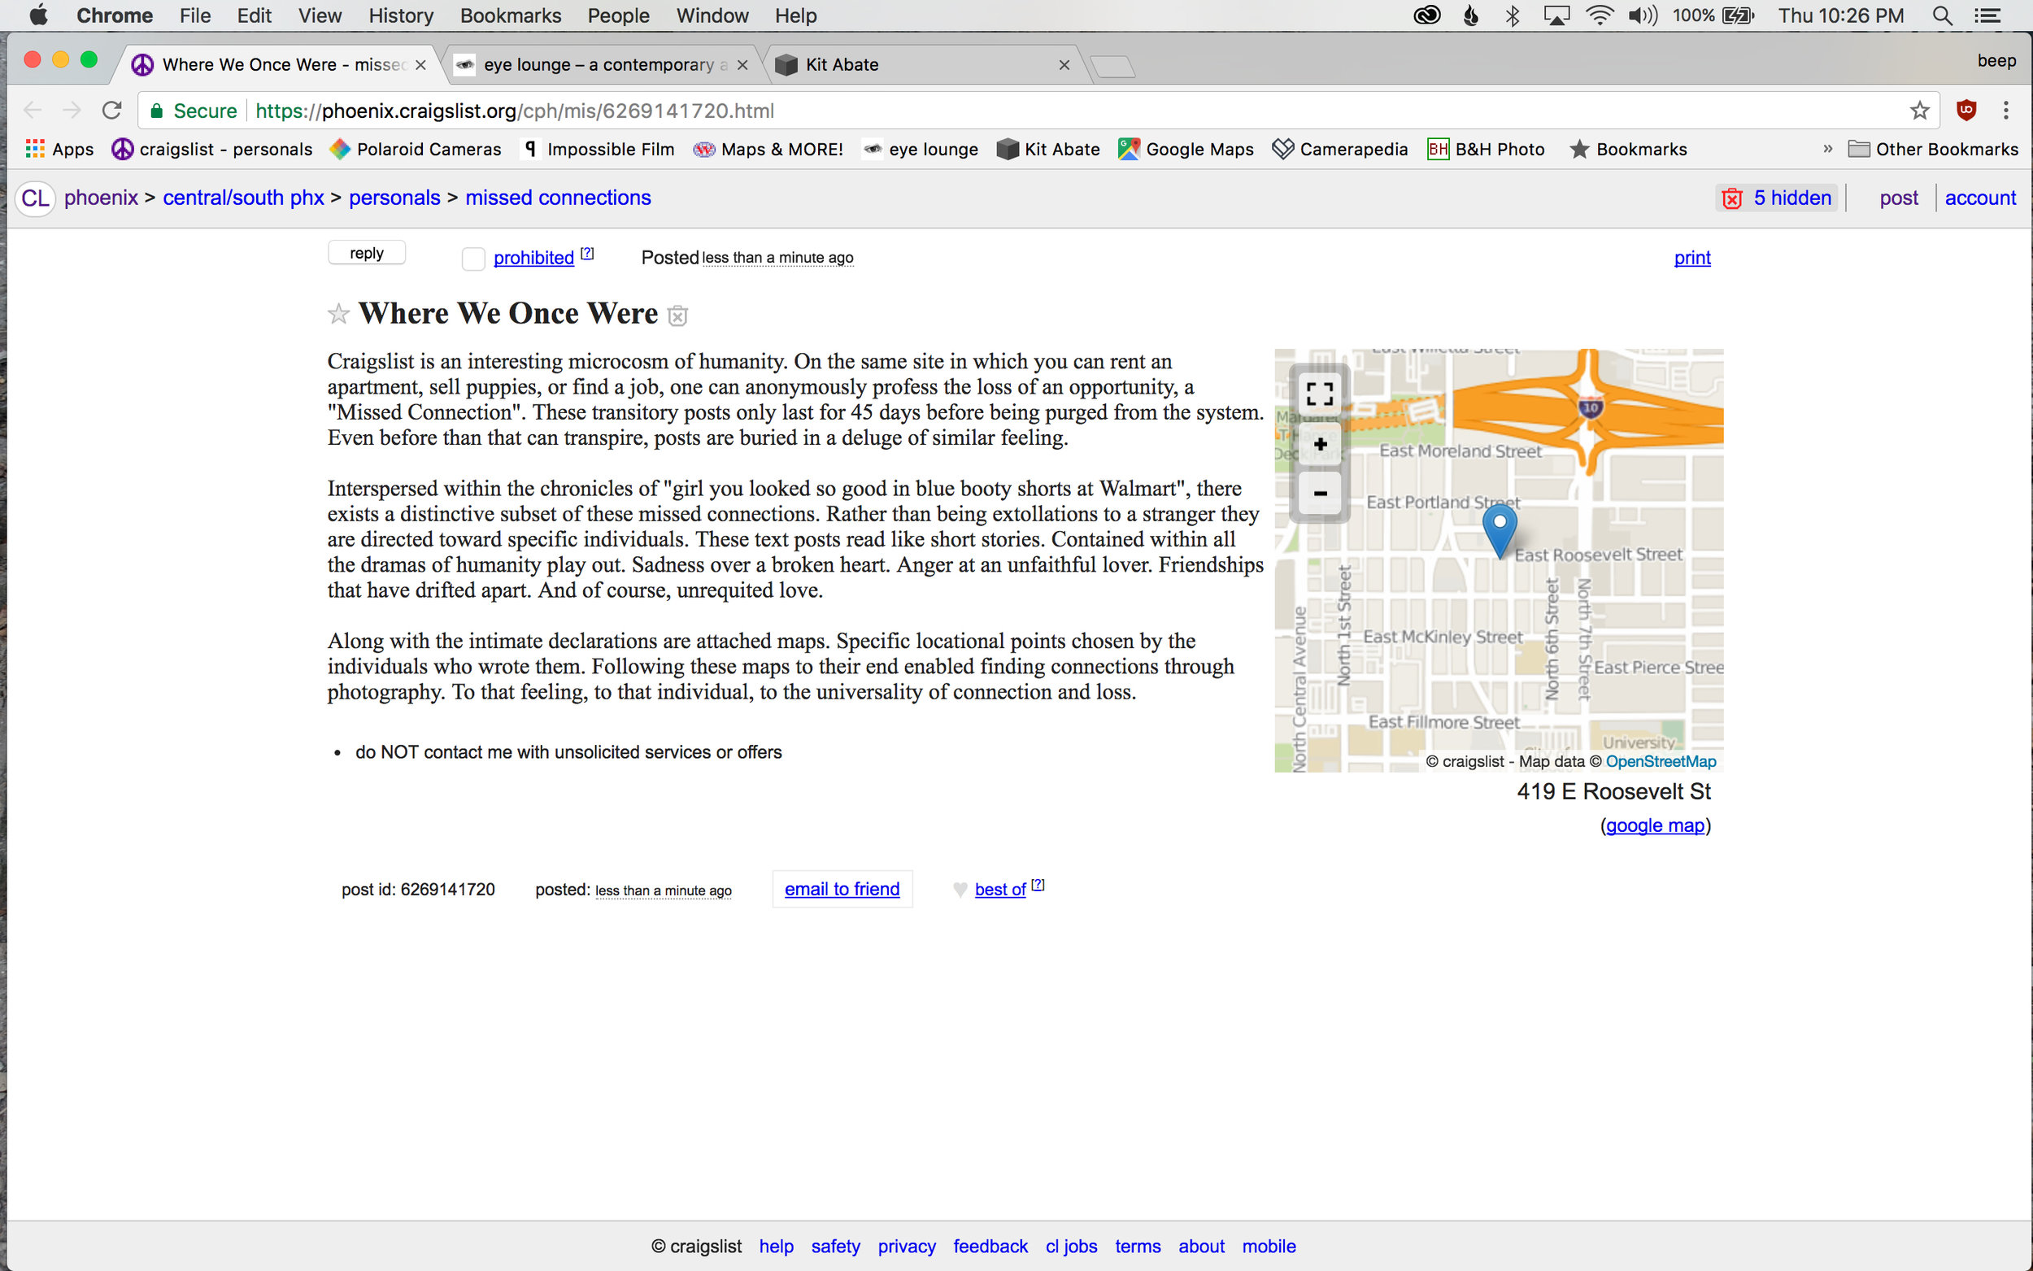Viewport: 2033px width, 1271px height.
Task: Zoom in on the map
Action: coord(1320,444)
